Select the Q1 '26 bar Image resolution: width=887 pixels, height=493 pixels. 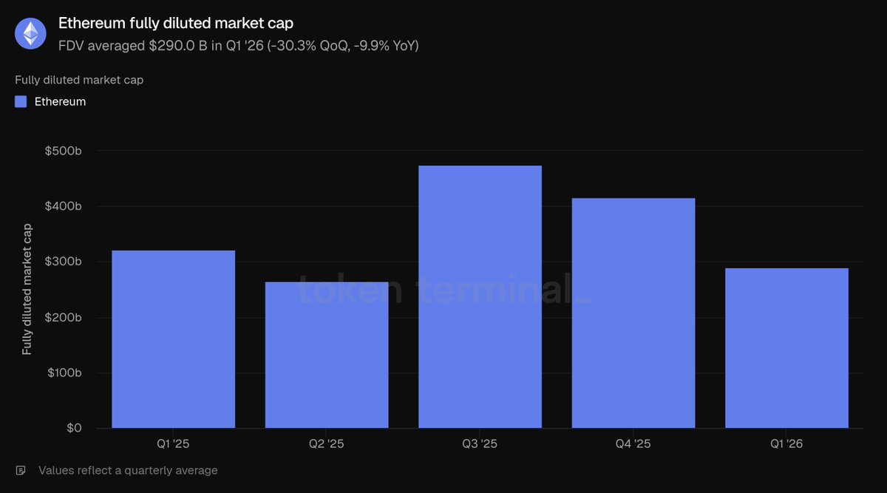click(x=786, y=348)
